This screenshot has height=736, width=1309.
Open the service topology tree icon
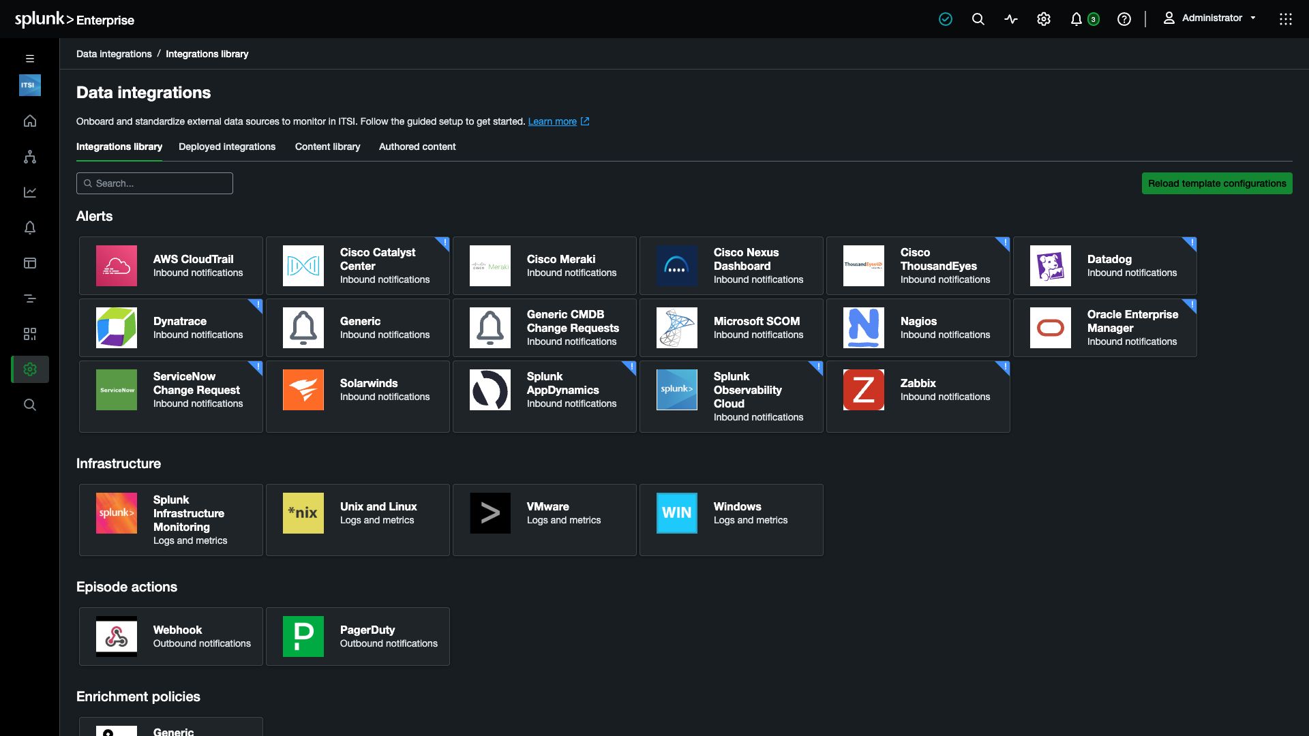[29, 157]
